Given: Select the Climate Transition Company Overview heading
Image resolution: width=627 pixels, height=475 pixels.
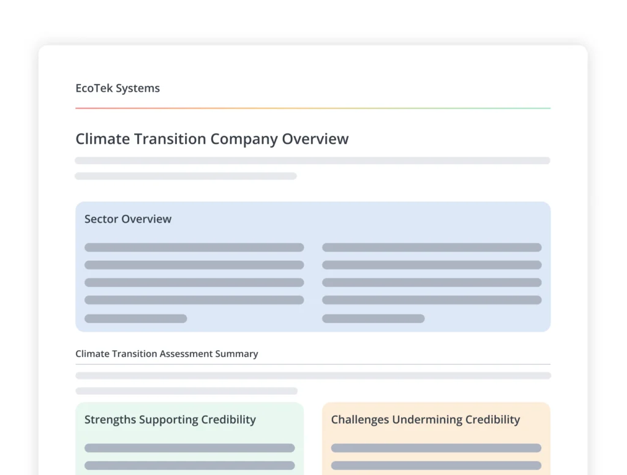Looking at the screenshot, I should [212, 139].
